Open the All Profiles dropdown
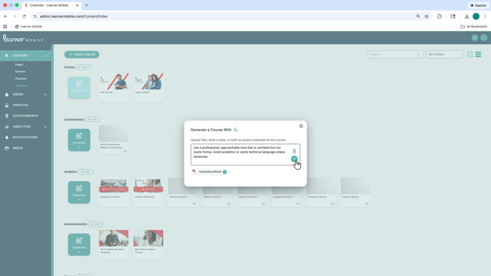 click(444, 55)
